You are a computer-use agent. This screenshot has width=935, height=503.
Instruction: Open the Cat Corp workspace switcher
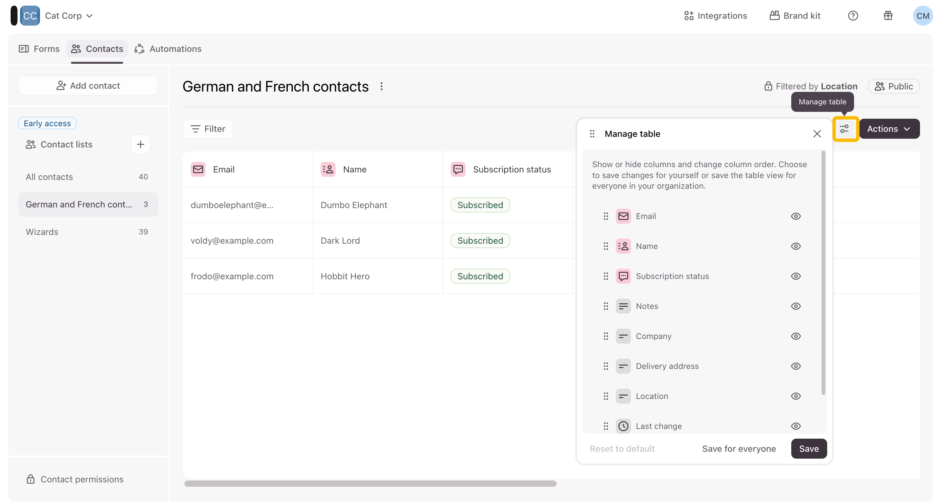pyautogui.click(x=68, y=16)
